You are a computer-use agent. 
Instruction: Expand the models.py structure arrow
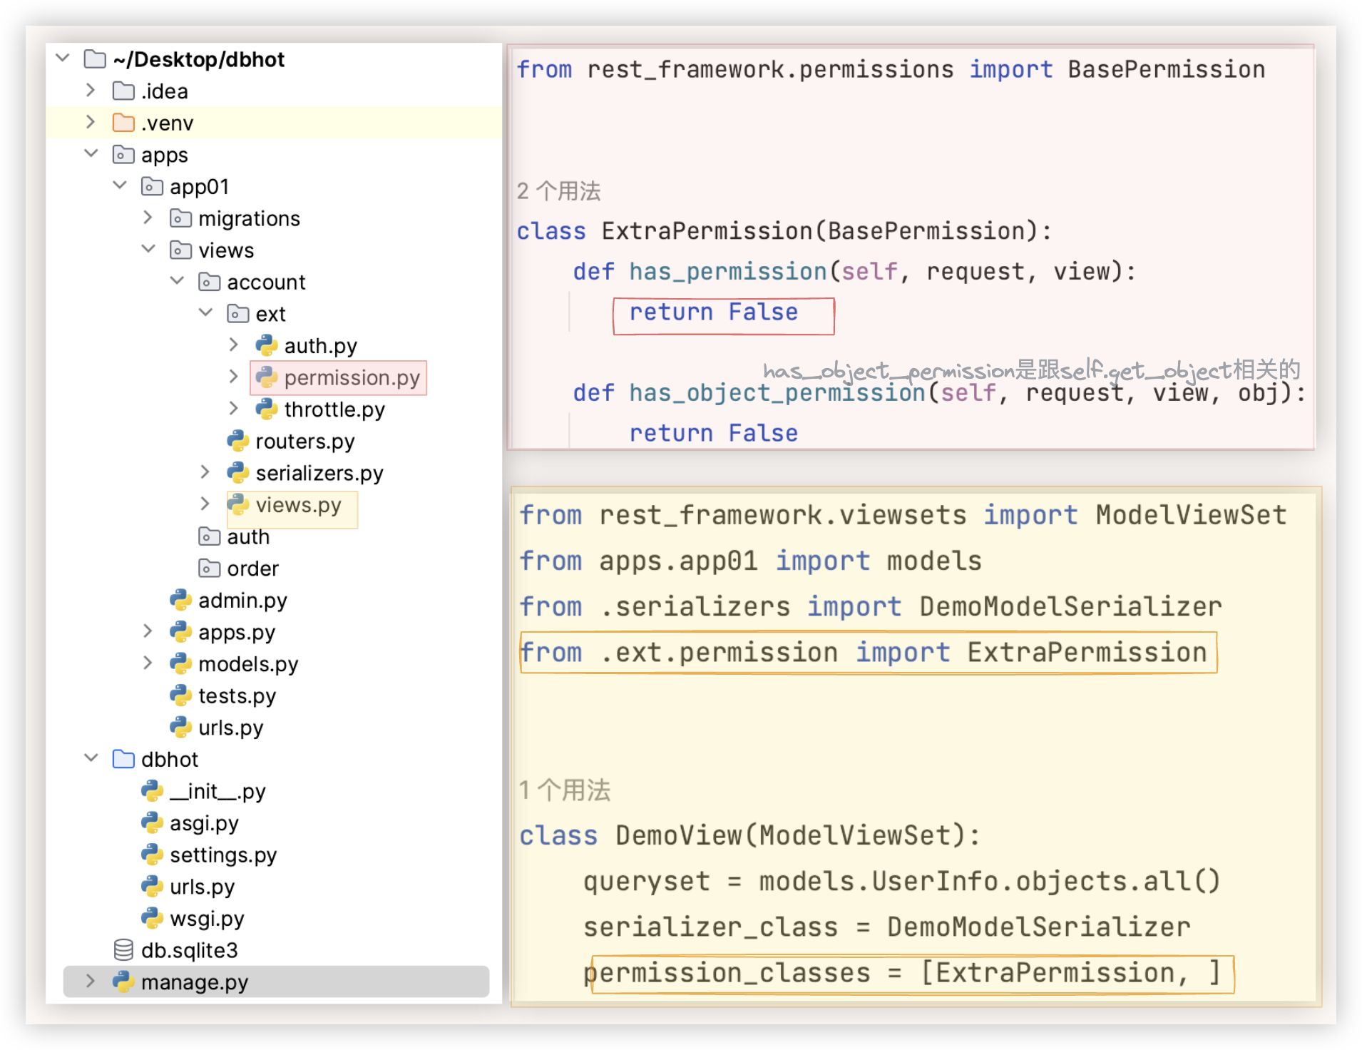click(148, 663)
